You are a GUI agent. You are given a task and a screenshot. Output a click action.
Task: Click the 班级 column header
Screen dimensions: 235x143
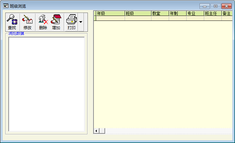point(138,13)
